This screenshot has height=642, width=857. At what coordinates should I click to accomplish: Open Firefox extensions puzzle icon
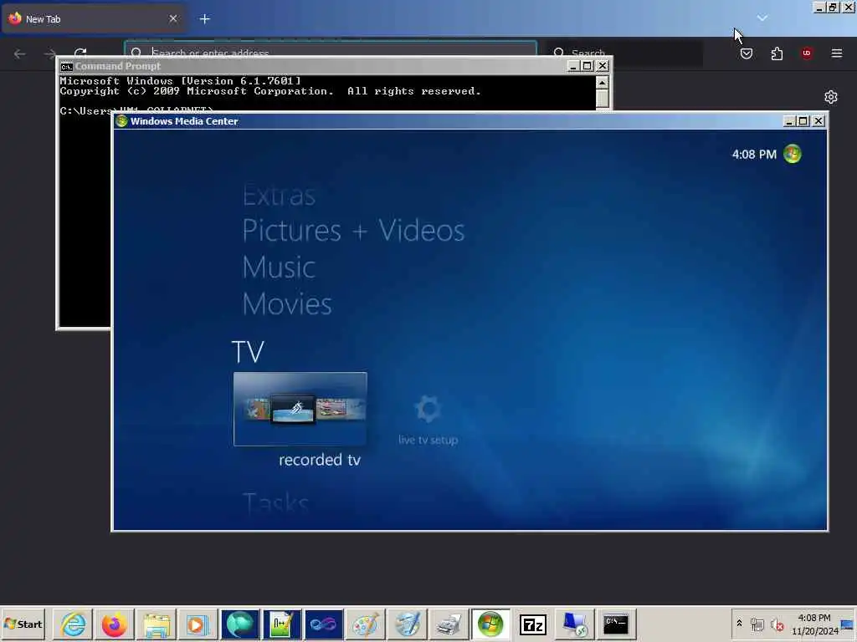[x=777, y=53]
